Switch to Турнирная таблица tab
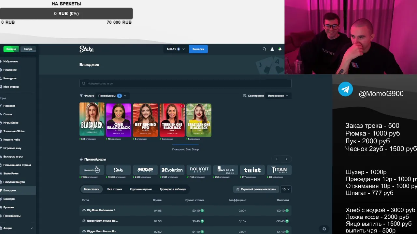This screenshot has height=234, width=417. click(173, 189)
